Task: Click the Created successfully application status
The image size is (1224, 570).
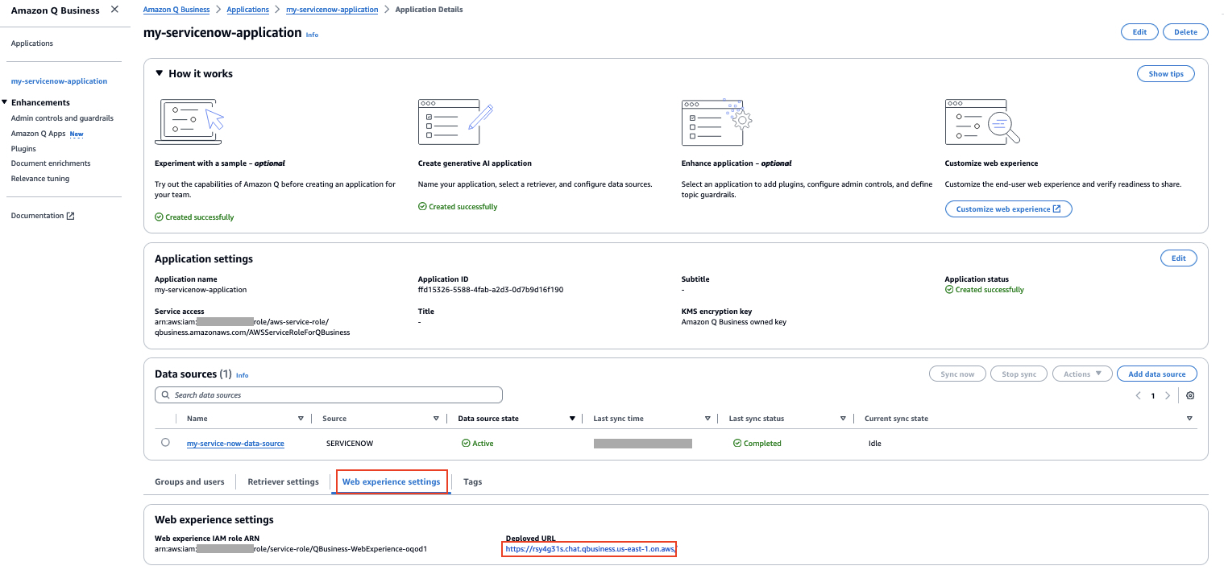Action: 985,290
